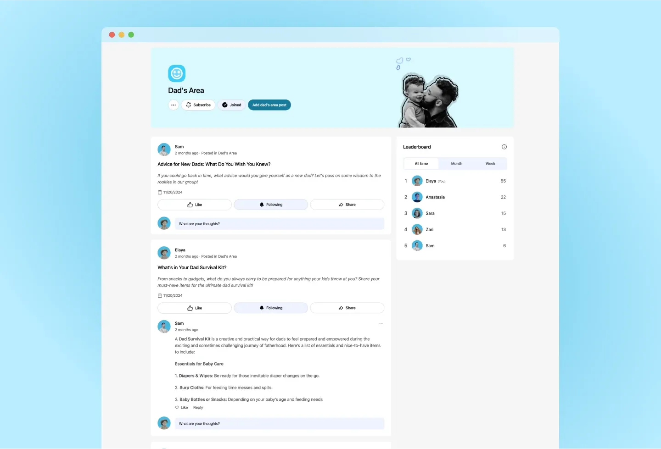
Task: Like the Advice for New Dads post
Action: click(x=195, y=205)
